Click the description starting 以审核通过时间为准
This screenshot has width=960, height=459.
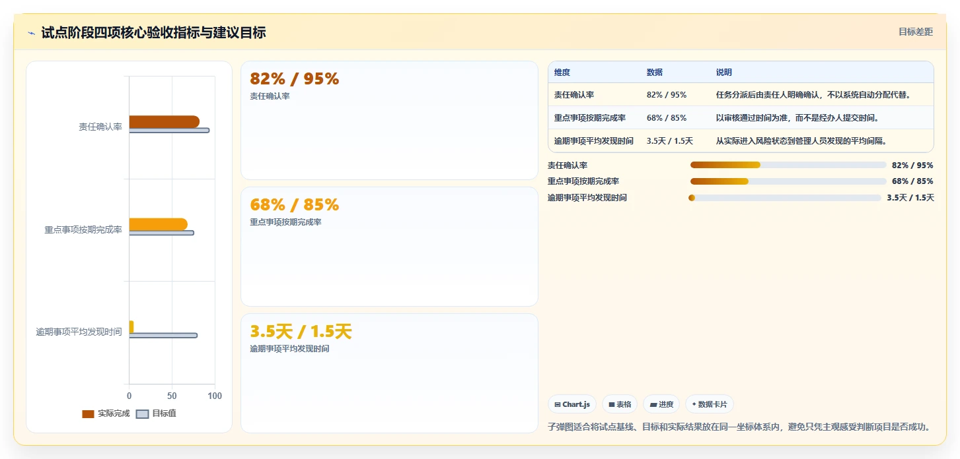click(797, 118)
